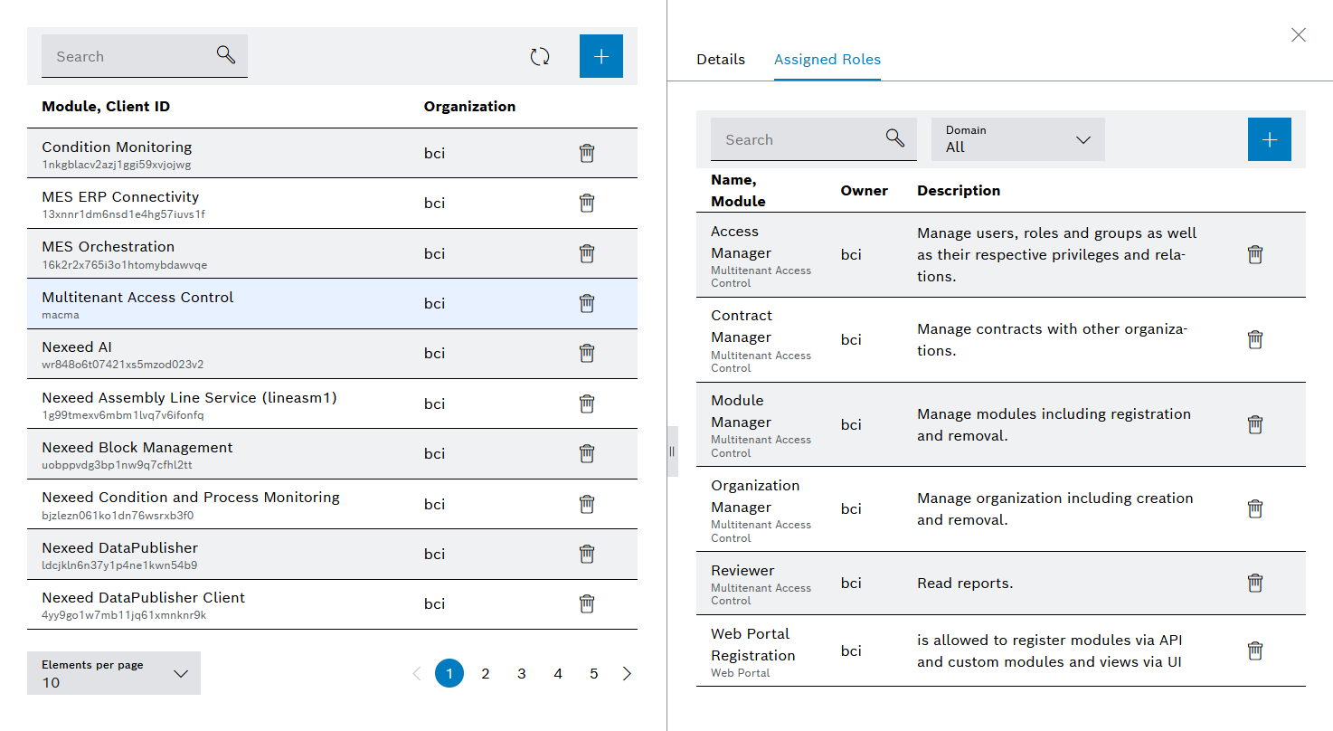Screen dimensions: 1333x731
Task: Select the Nexeed DataPublisher Client row
Action: click(x=332, y=604)
